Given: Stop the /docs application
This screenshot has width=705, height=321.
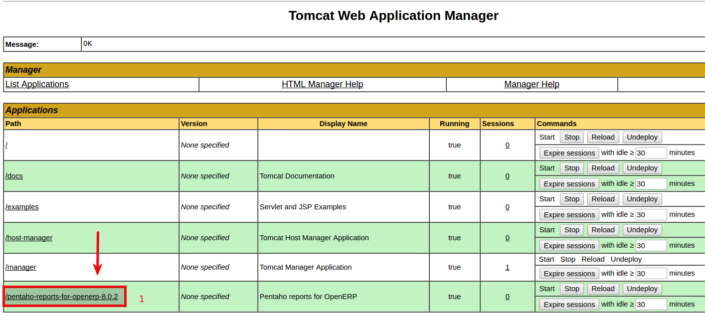Looking at the screenshot, I should (572, 168).
